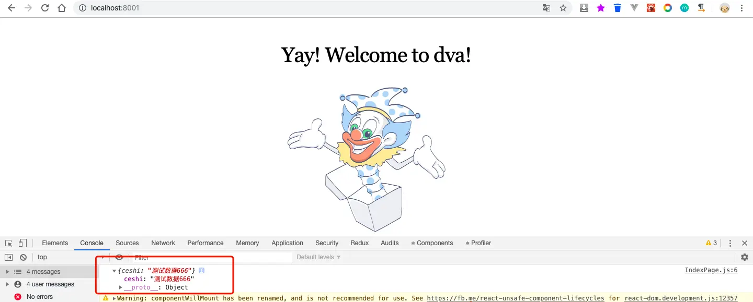Open the React Components tab
Image resolution: width=753 pixels, height=302 pixels.
[x=432, y=243]
